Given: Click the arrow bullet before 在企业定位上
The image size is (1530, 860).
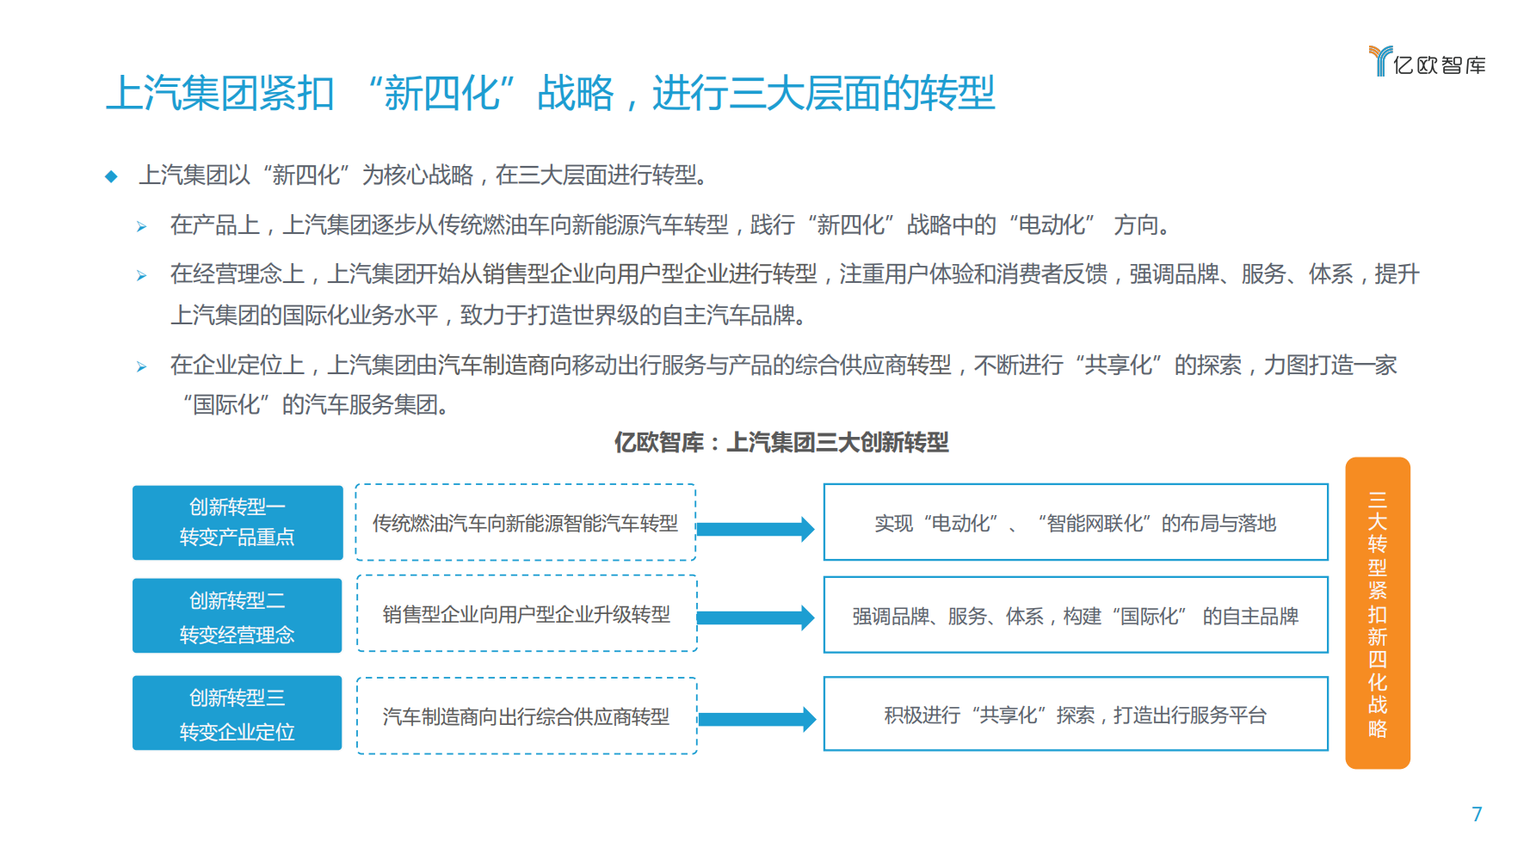Looking at the screenshot, I should (x=141, y=367).
